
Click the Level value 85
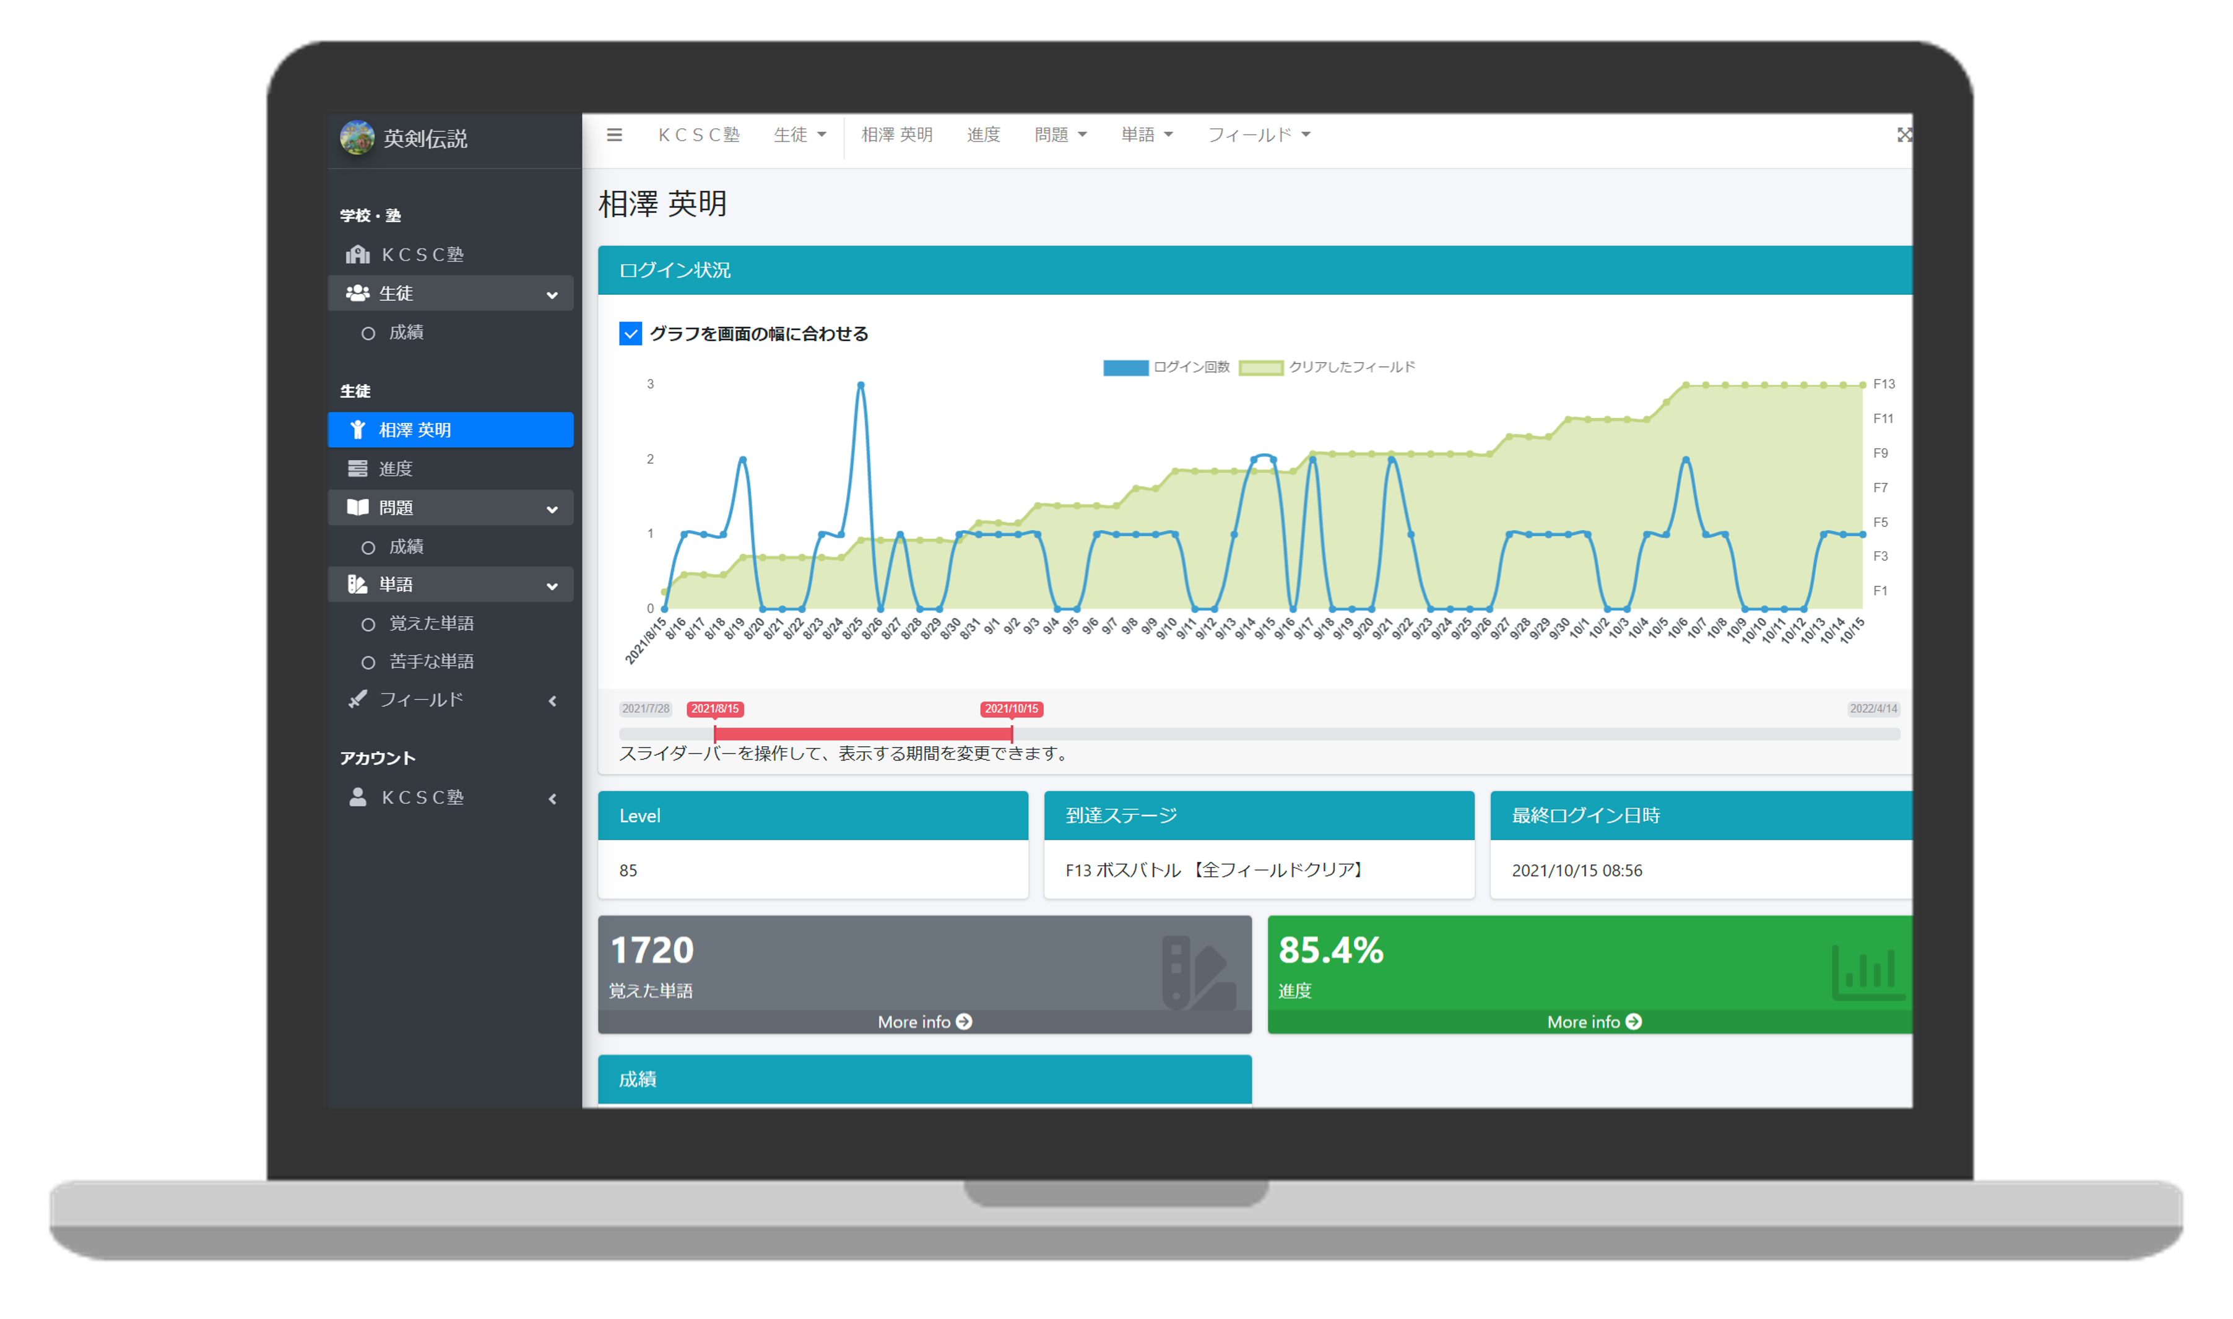coord(628,871)
